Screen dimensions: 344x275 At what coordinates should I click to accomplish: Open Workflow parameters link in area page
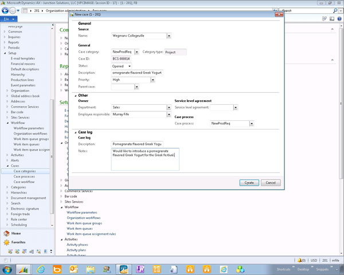(x=82, y=213)
